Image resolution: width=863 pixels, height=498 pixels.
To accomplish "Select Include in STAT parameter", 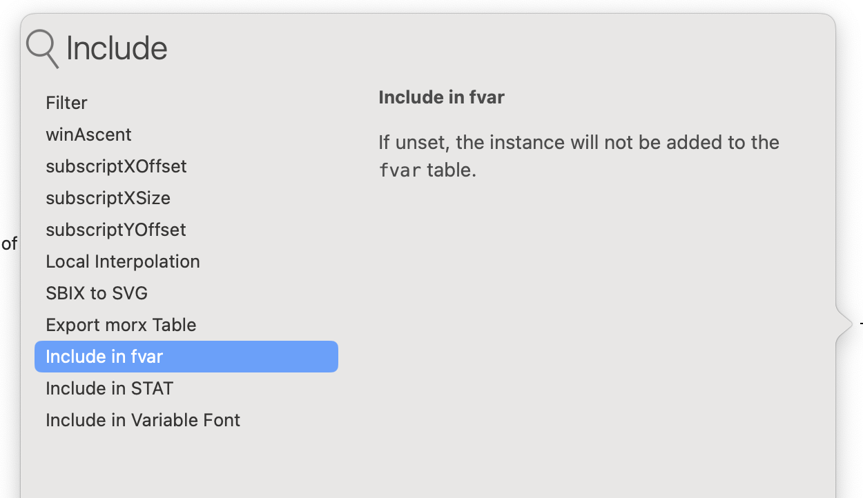I will coord(109,388).
